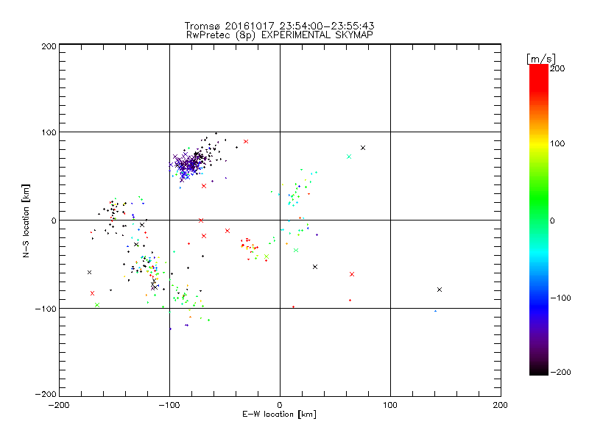Image resolution: width=589 pixels, height=441 pixels.
Task: Click the '0' label on the colorbar
Action: point(552,220)
